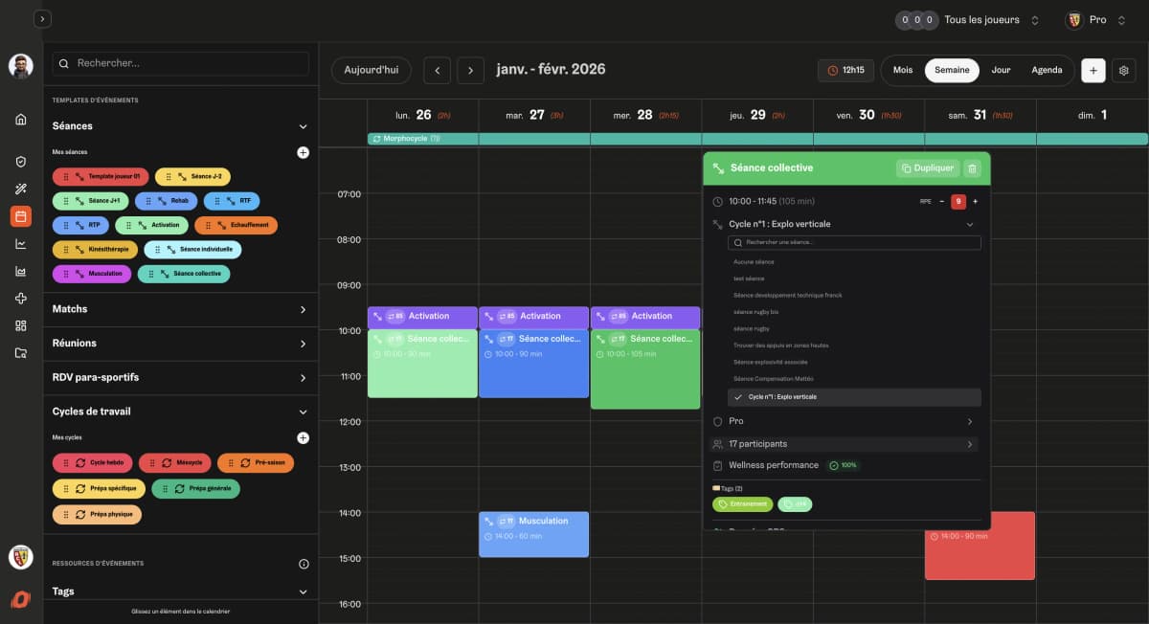Add a new cycle with plus icon
This screenshot has width=1149, height=624.
(303, 438)
